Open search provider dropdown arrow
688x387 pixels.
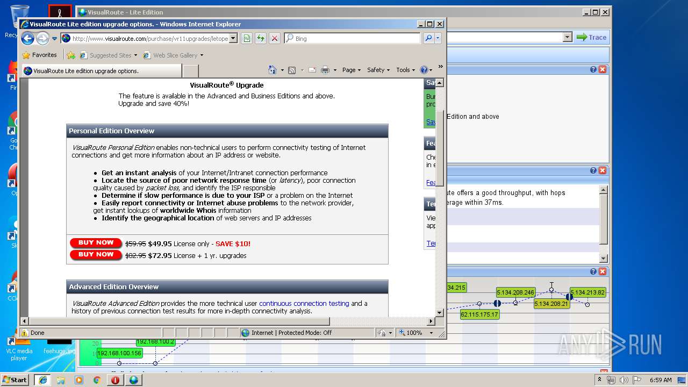coord(438,38)
